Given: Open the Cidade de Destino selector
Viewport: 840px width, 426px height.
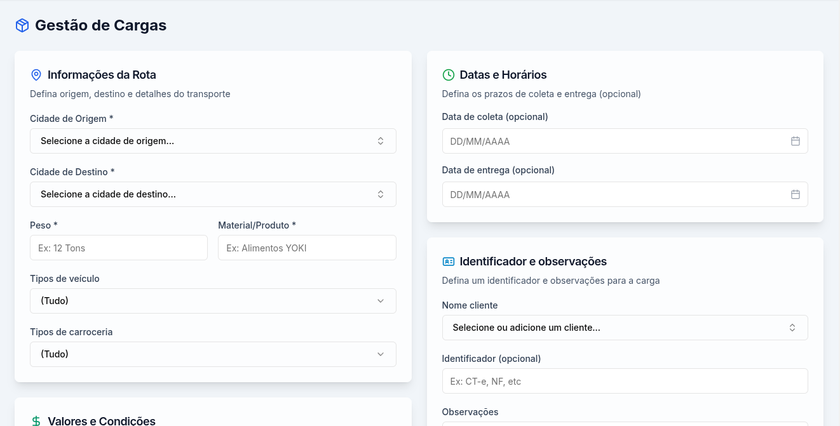Looking at the screenshot, I should coord(213,194).
